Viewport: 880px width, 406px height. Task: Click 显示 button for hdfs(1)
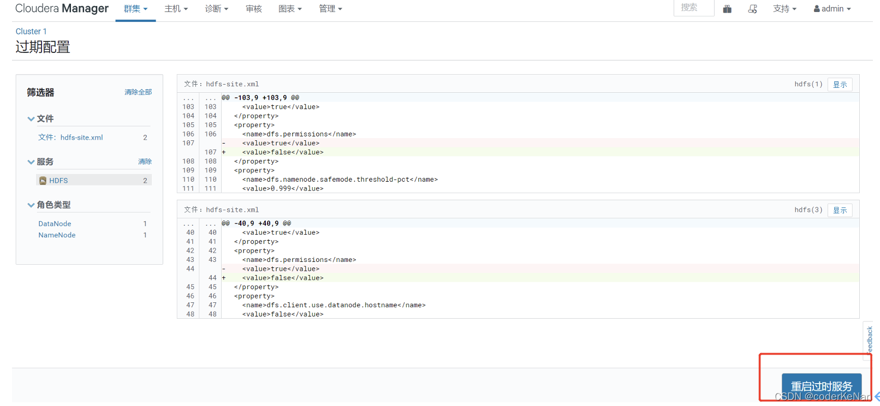click(840, 85)
